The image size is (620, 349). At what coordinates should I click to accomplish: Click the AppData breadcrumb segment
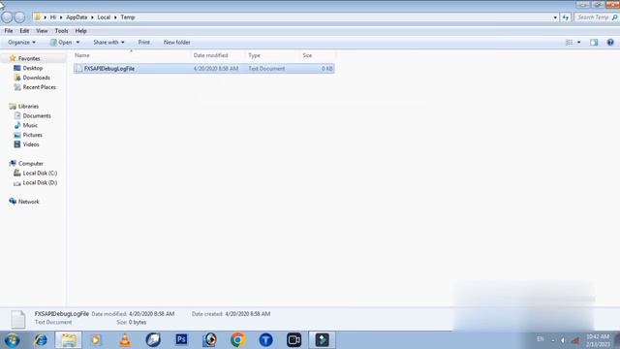(x=77, y=17)
